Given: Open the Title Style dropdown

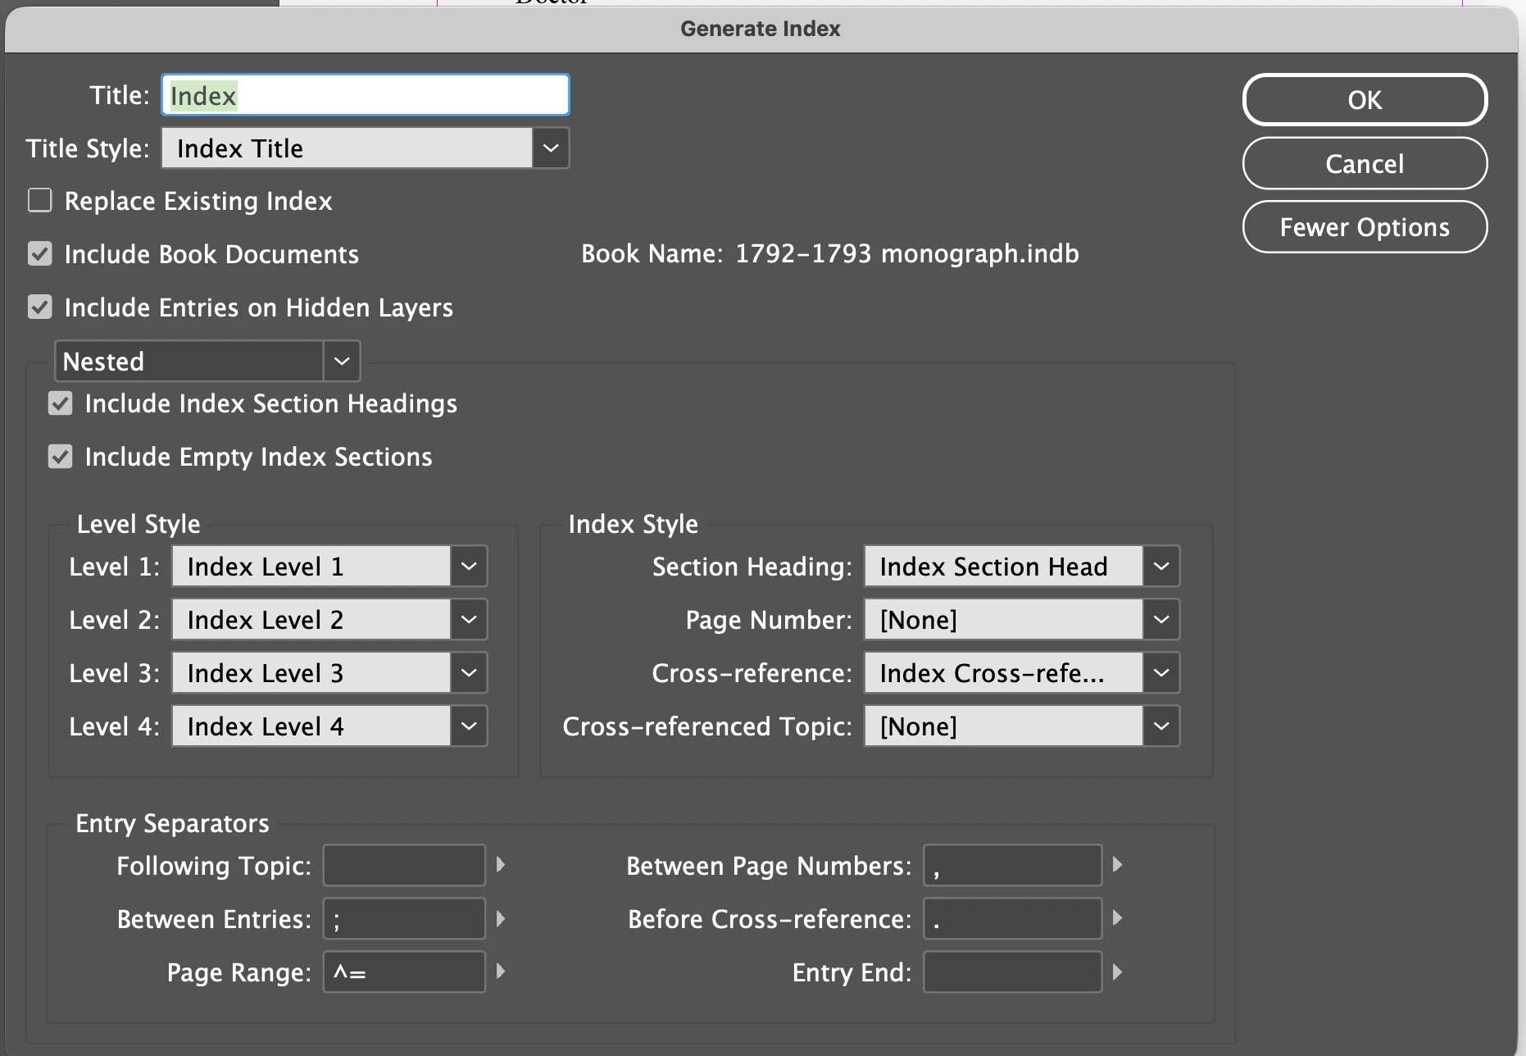Looking at the screenshot, I should (366, 148).
